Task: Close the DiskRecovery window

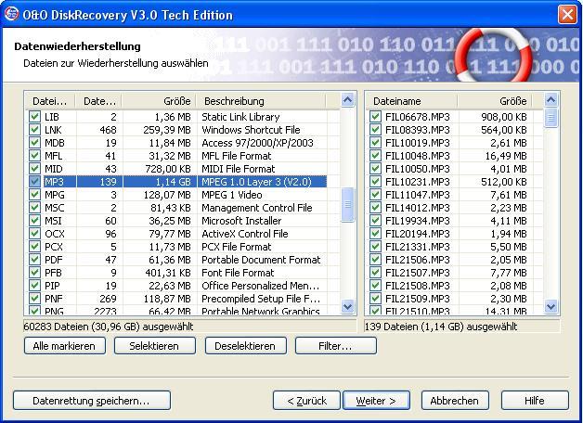Action: tap(567, 15)
